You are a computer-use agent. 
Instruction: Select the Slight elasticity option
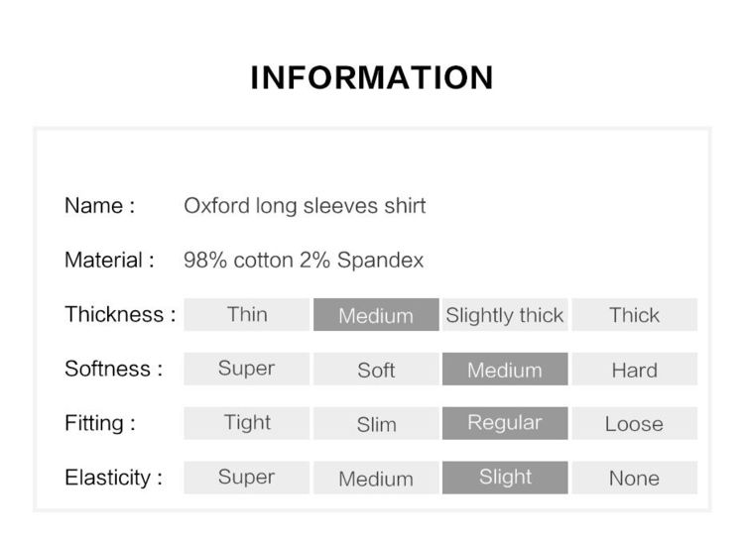[x=505, y=478]
